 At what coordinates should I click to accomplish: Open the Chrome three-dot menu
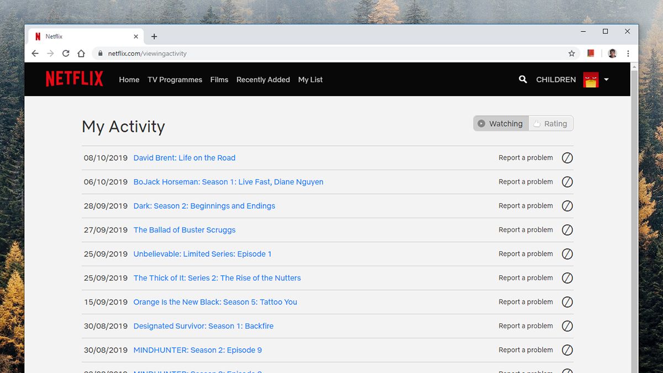(x=628, y=54)
